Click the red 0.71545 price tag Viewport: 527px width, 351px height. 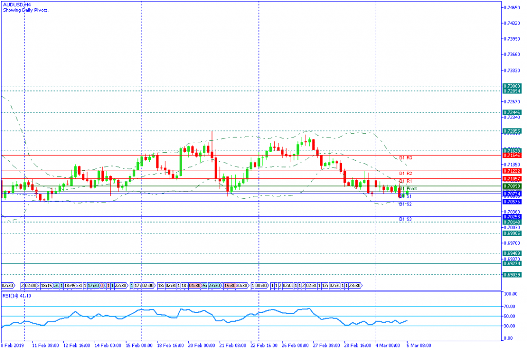tap(512, 155)
